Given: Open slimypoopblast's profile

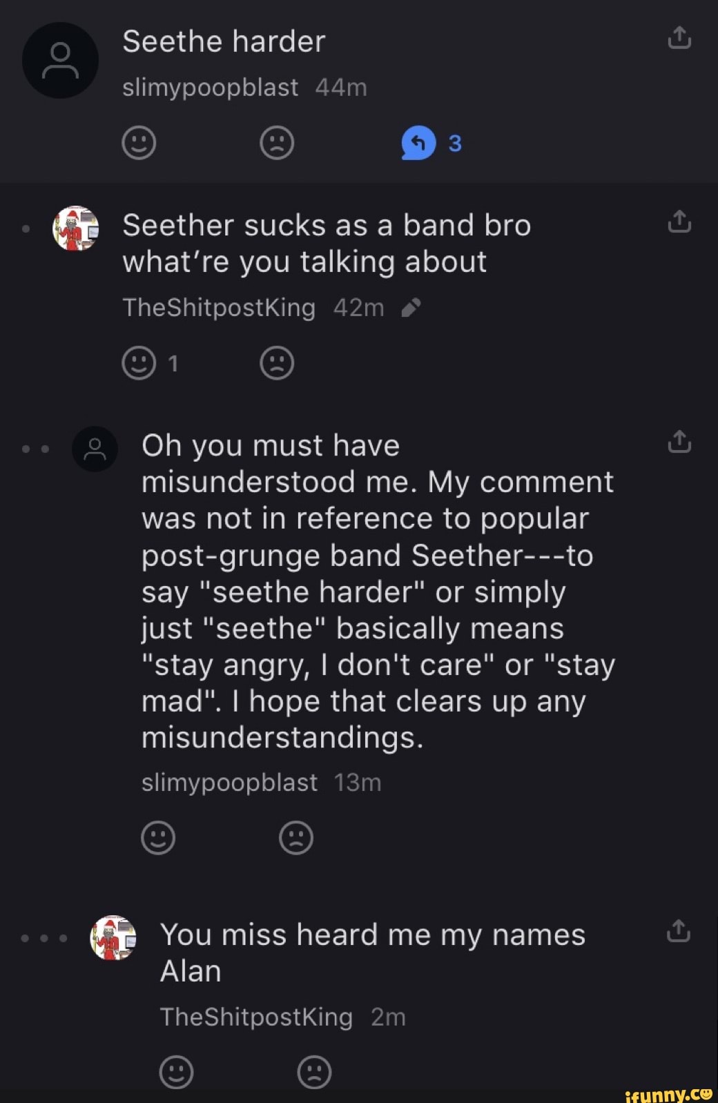Looking at the screenshot, I should click(211, 87).
